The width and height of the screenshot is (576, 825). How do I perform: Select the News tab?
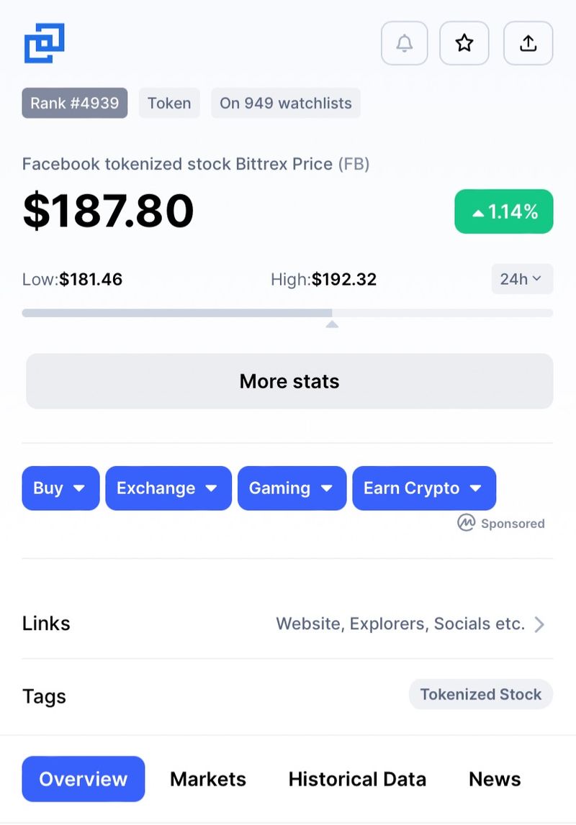(x=495, y=779)
